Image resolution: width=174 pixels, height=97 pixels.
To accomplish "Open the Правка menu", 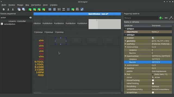I will (12, 5).
